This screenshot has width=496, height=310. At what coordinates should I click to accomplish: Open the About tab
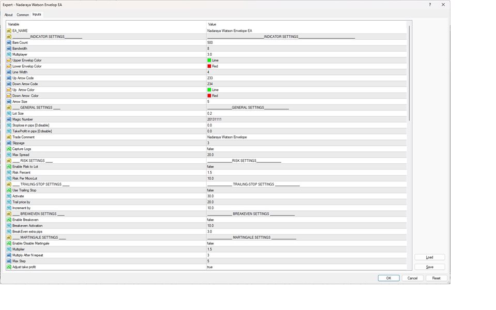tap(9, 15)
